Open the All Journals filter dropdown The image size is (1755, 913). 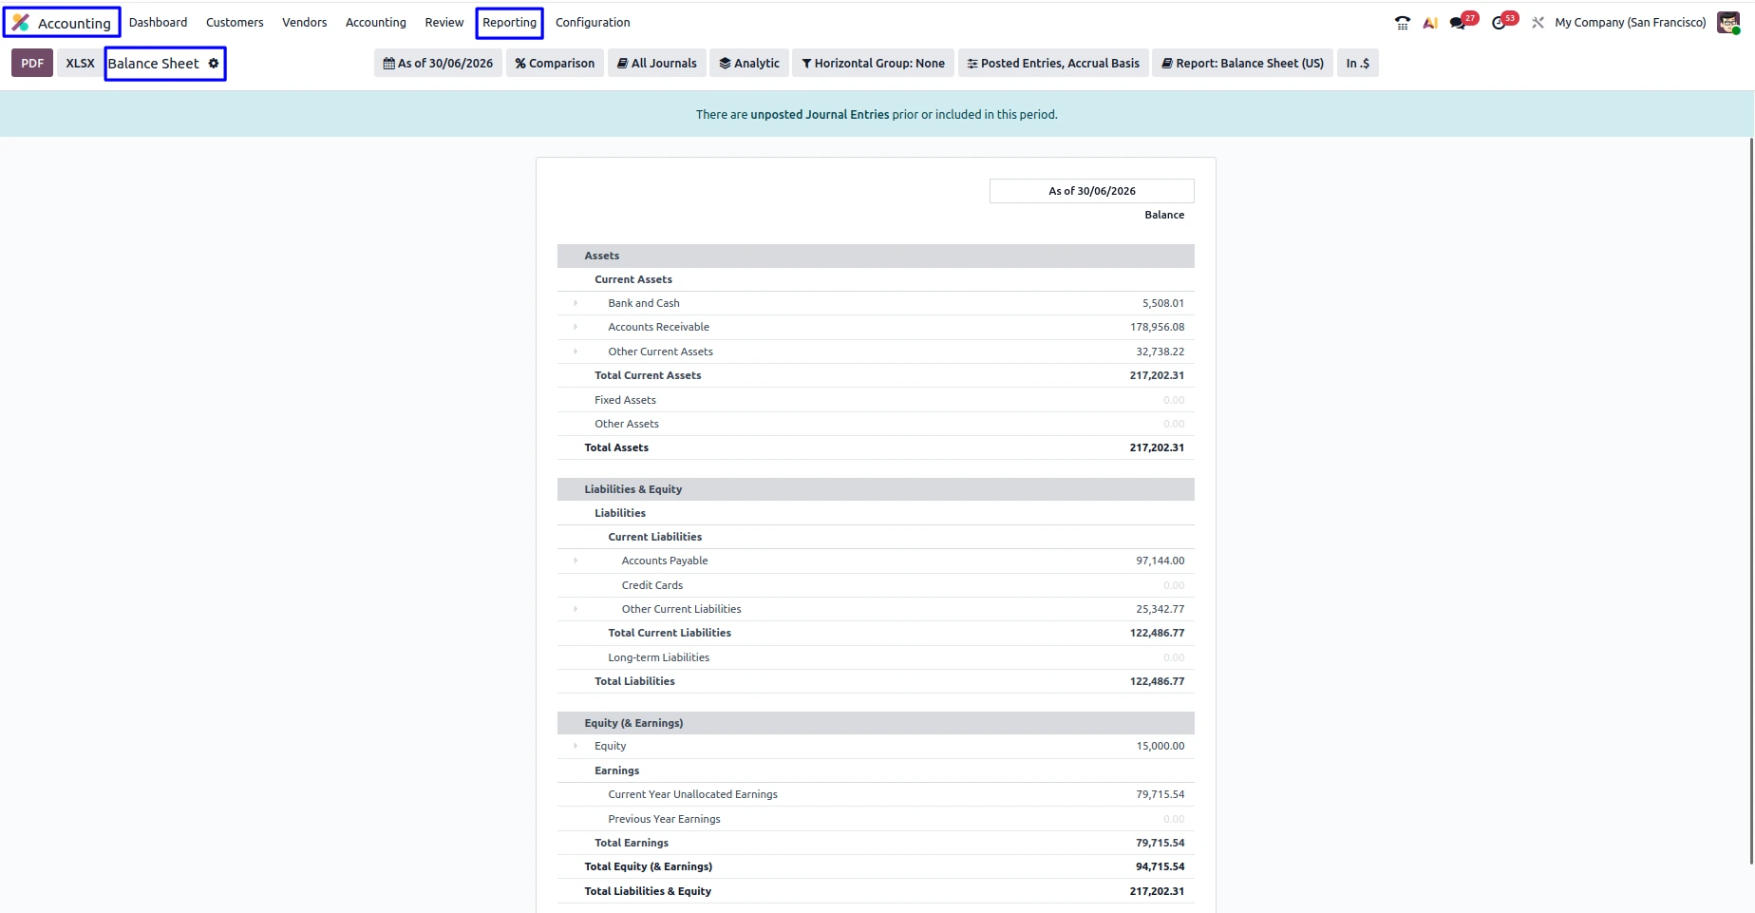pyautogui.click(x=657, y=64)
